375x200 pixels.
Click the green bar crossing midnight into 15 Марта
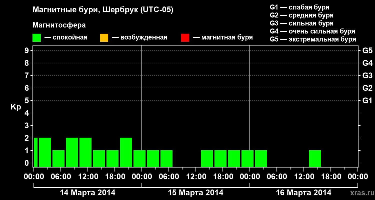139,158
